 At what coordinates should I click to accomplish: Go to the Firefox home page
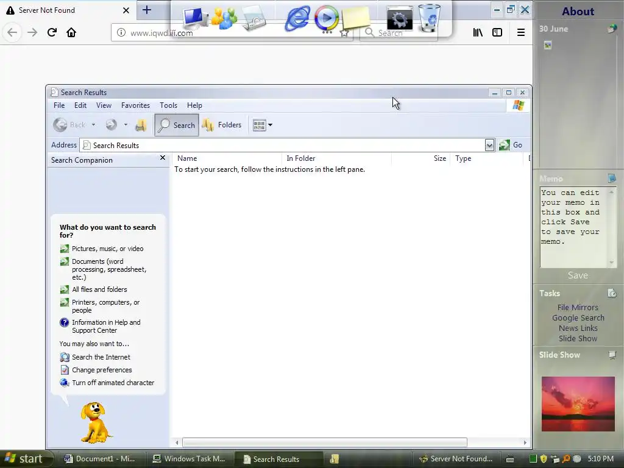71,32
